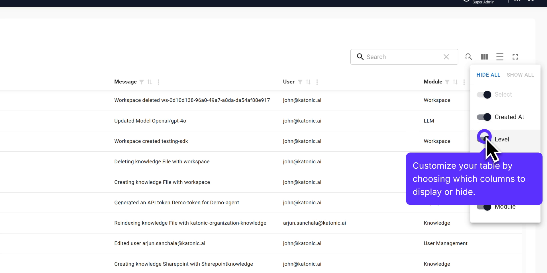Open the Message column three-dot menu

tap(159, 82)
